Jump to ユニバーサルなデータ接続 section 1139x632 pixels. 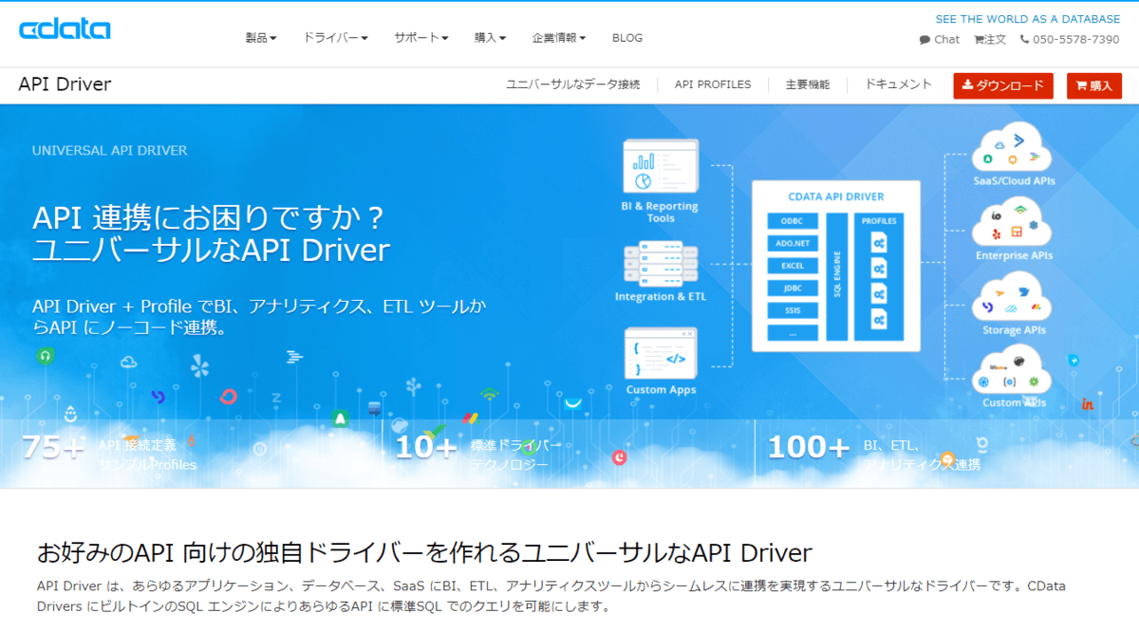coord(573,84)
